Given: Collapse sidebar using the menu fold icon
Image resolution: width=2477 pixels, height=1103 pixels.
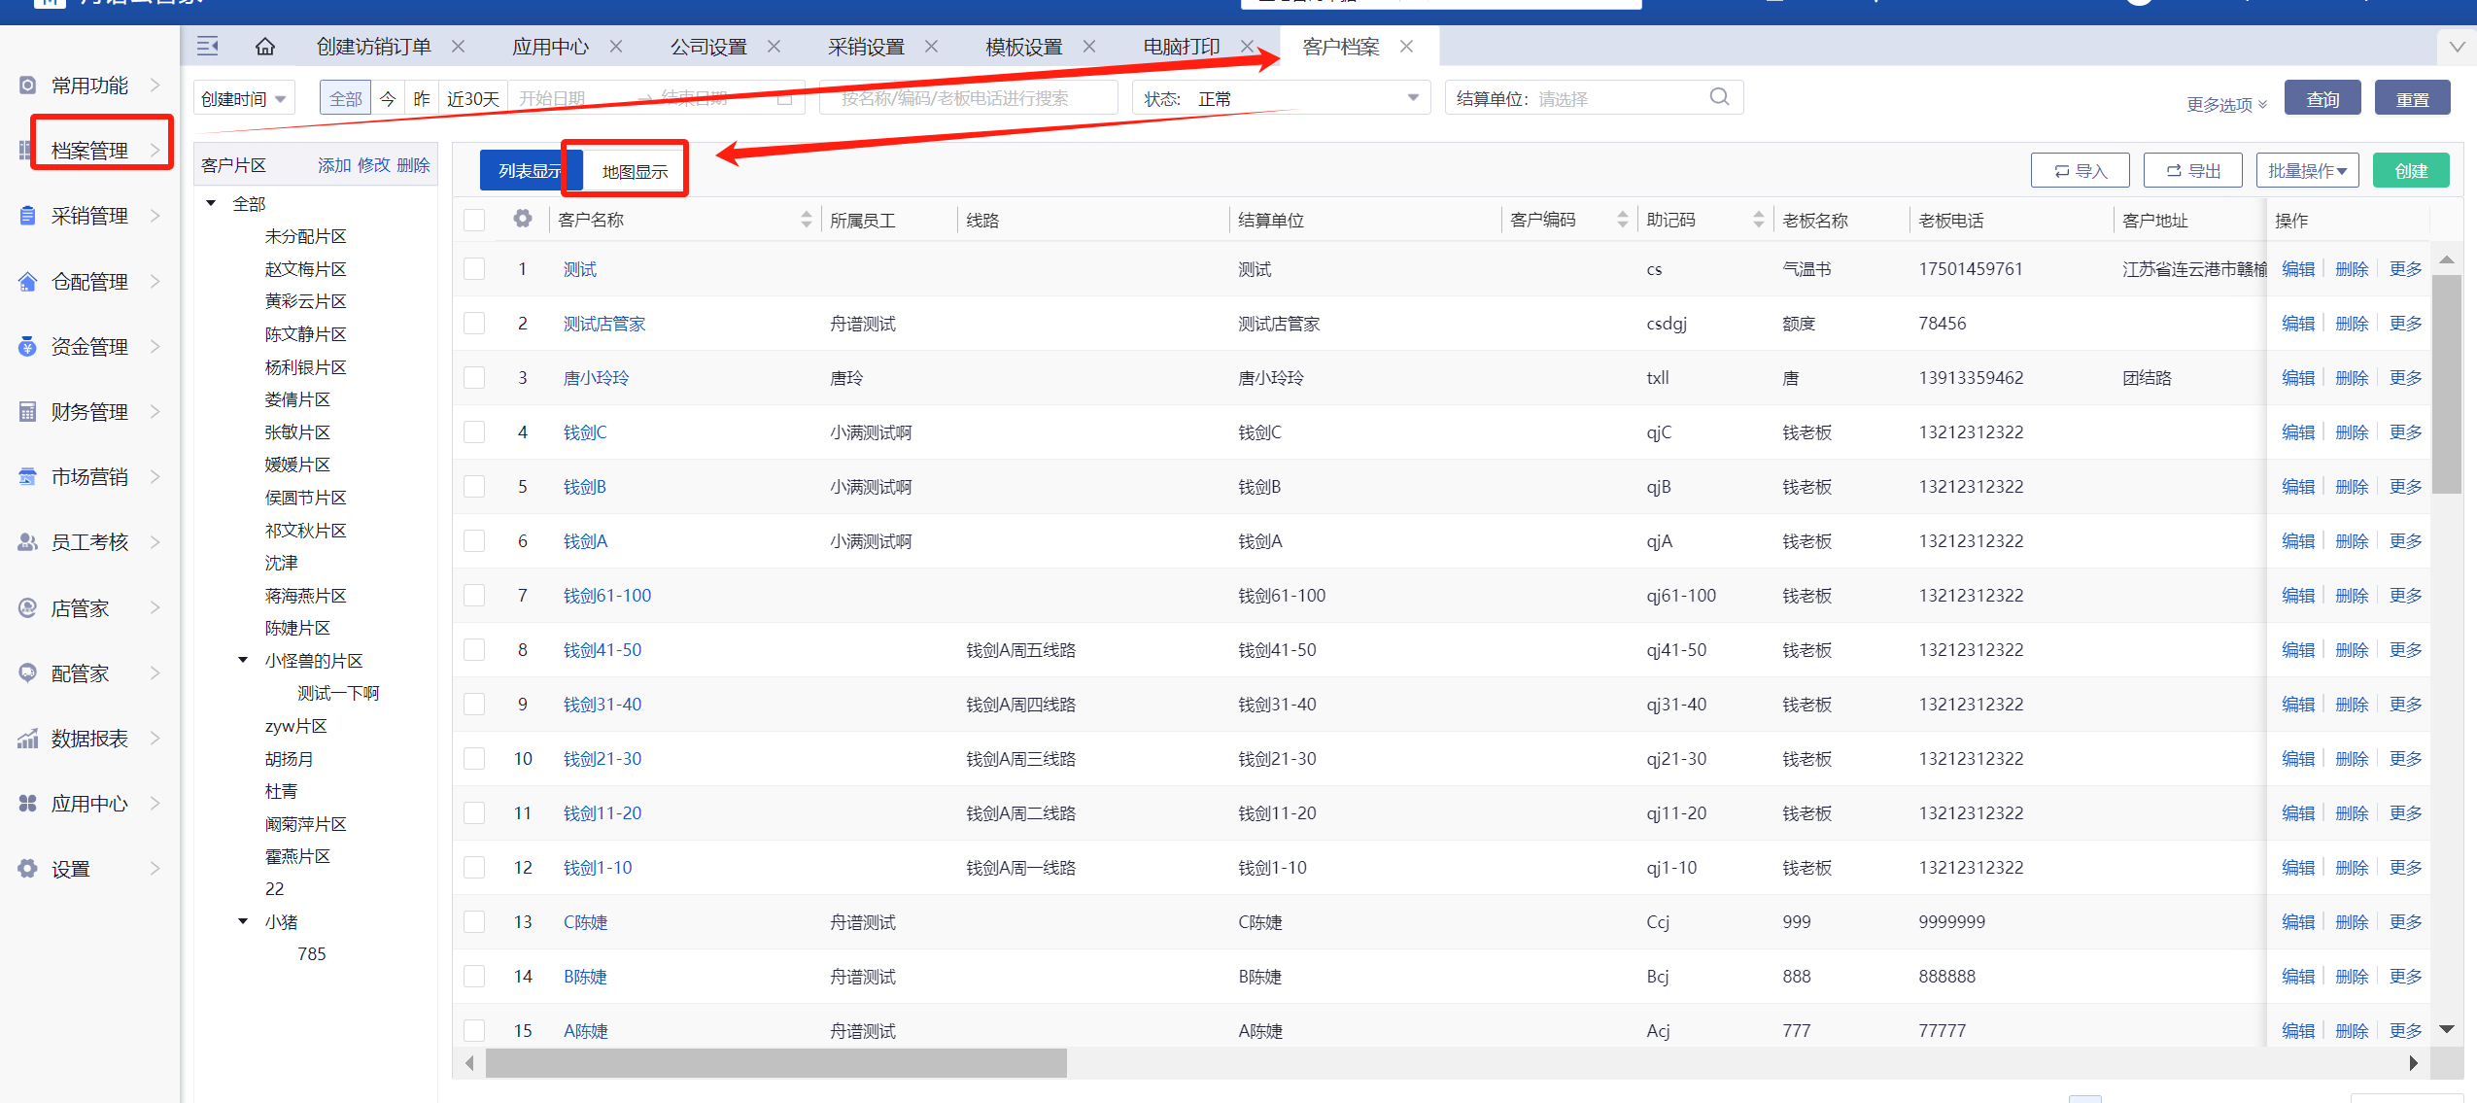Looking at the screenshot, I should pyautogui.click(x=207, y=46).
